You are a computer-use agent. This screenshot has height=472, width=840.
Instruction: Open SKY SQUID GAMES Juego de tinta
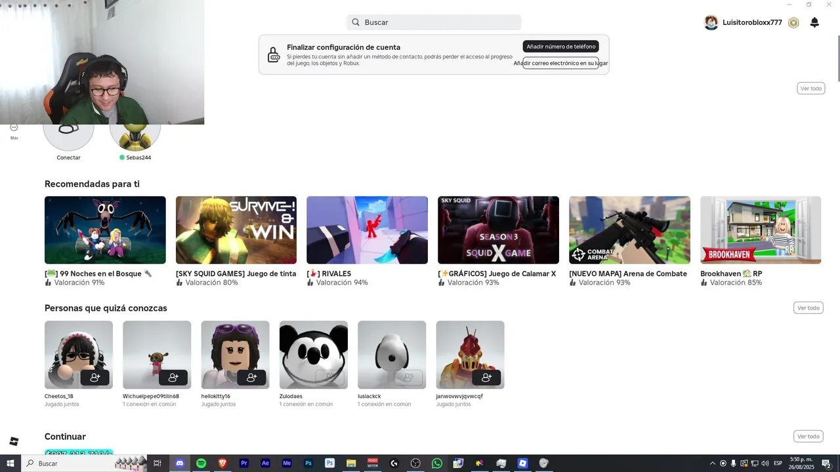coord(236,230)
